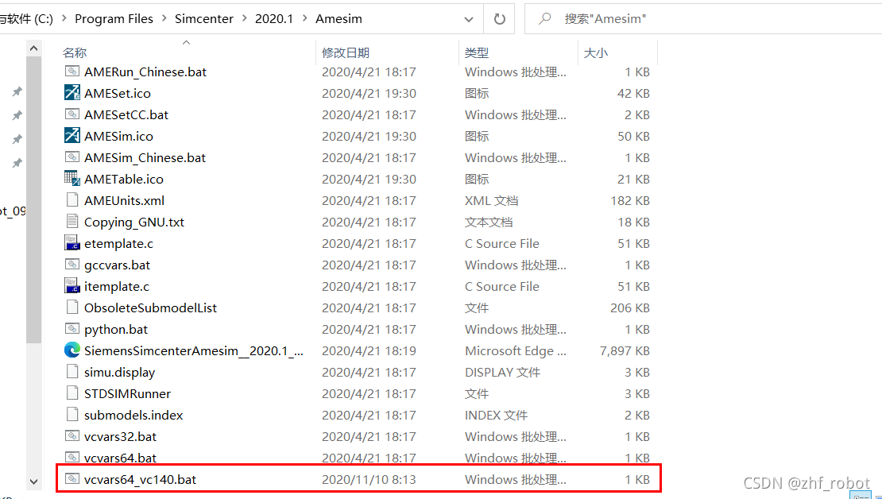The height and width of the screenshot is (499, 882).
Task: Select the AMESetCC.bat file name
Action: click(x=126, y=114)
